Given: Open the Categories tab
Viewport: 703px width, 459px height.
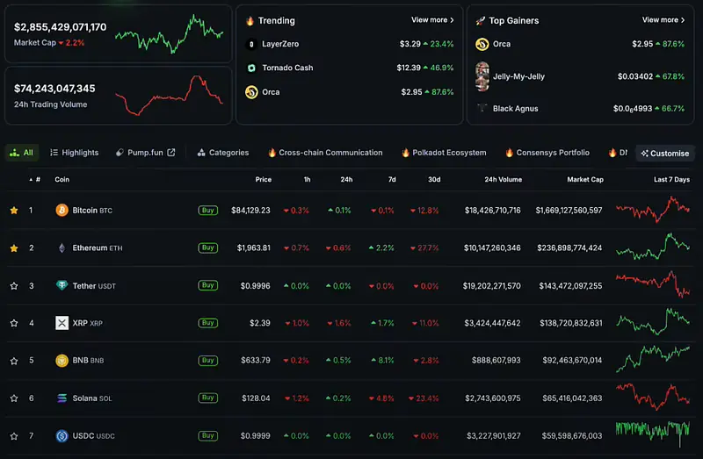Looking at the screenshot, I should coord(223,153).
